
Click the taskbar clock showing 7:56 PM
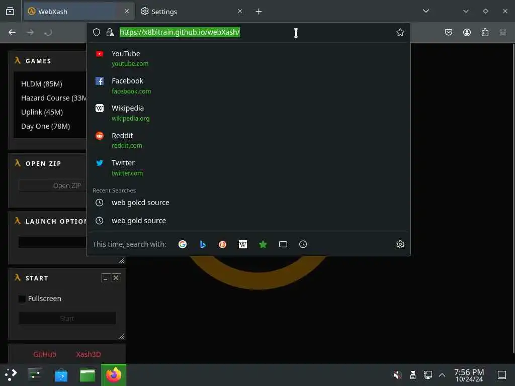click(x=469, y=375)
